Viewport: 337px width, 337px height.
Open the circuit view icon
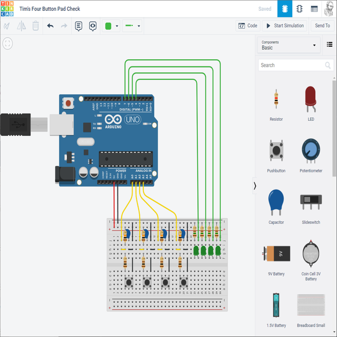pyautogui.click(x=284, y=9)
